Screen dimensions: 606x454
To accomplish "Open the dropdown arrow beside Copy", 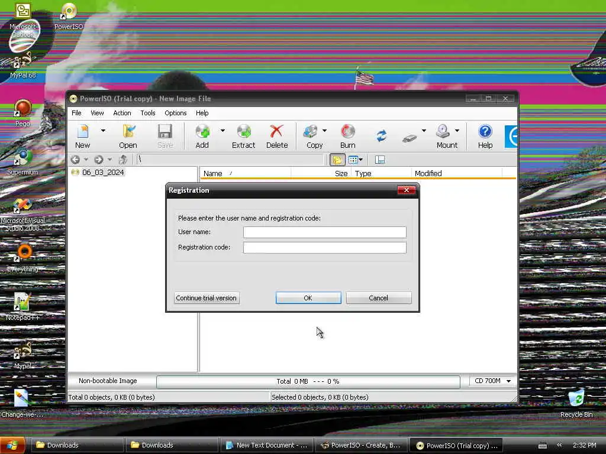I will [325, 131].
